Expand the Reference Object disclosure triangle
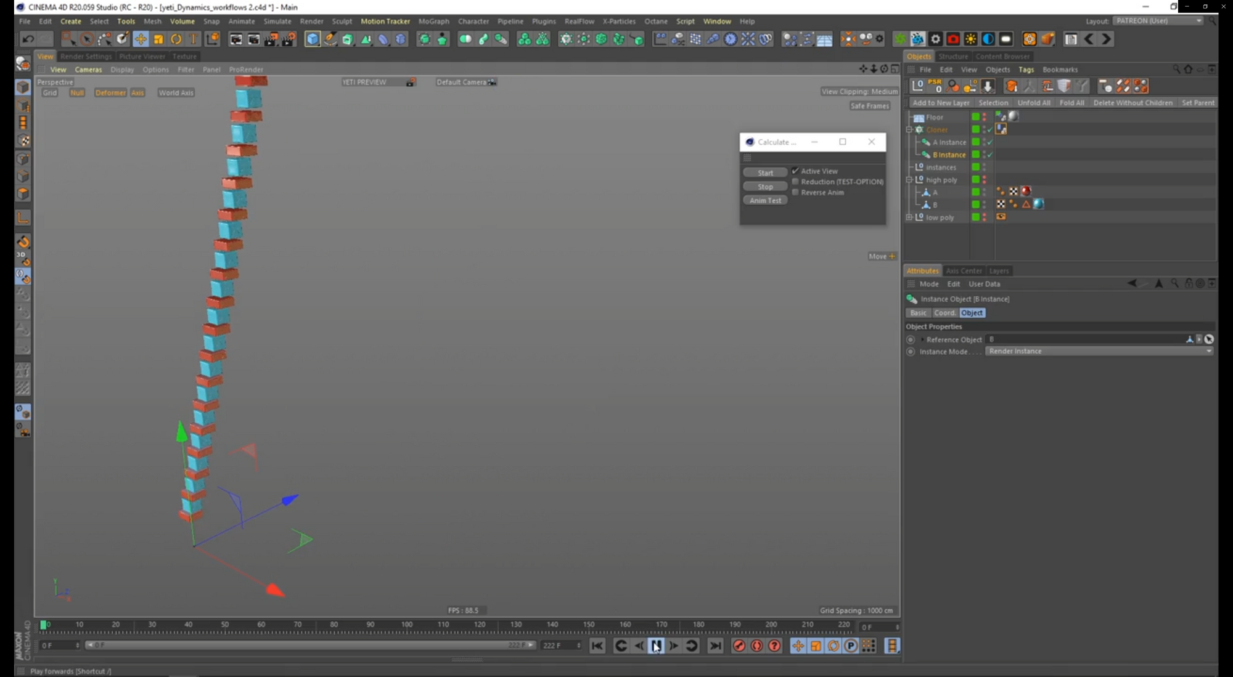Viewport: 1233px width, 677px height. coord(922,339)
